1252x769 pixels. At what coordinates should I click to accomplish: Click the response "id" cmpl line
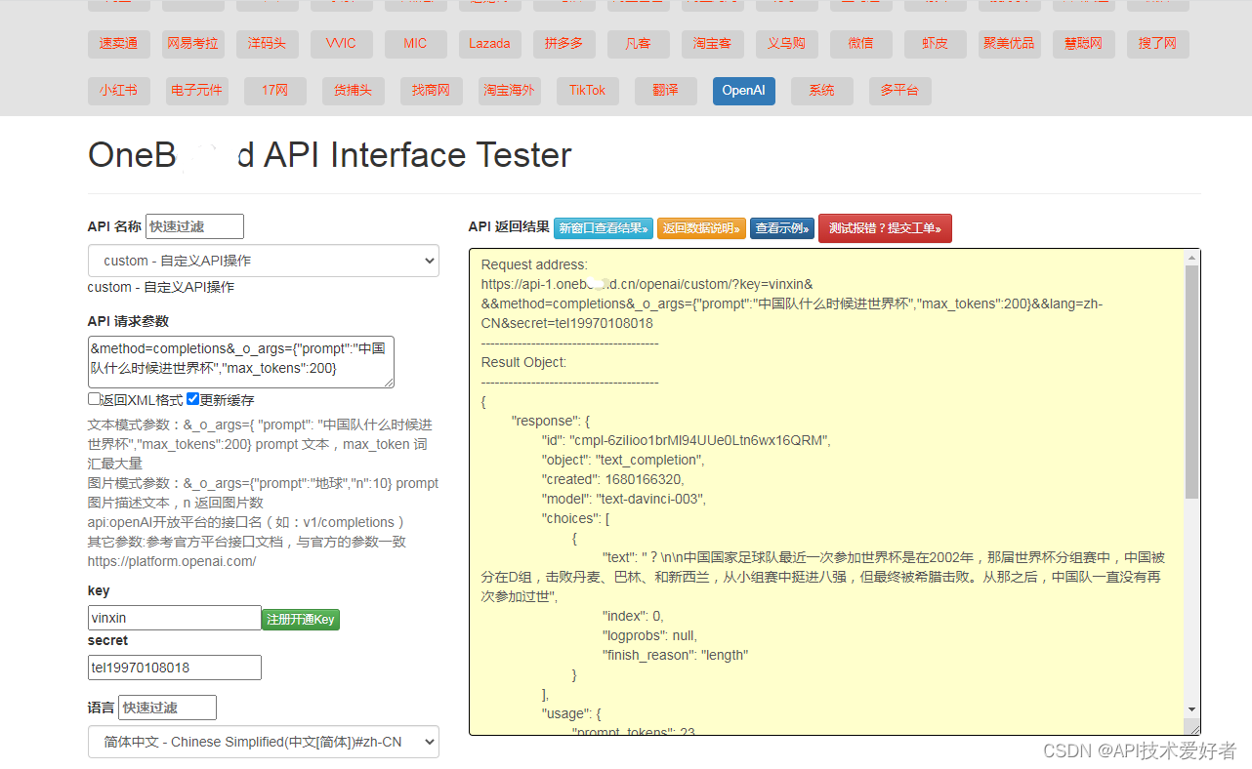(x=687, y=440)
